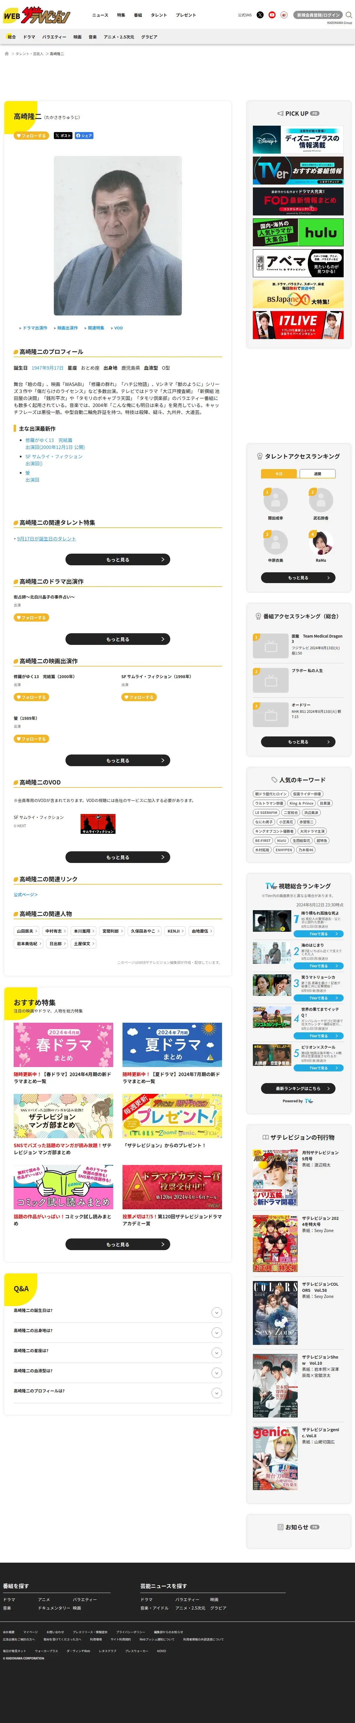Open the プレゼント top menu item
The width and height of the screenshot is (355, 1723).
click(186, 15)
